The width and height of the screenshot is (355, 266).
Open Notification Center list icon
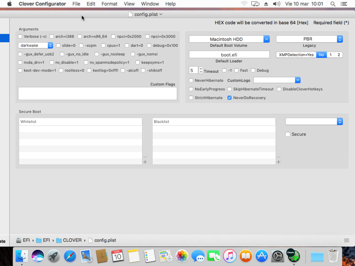coord(344,4)
